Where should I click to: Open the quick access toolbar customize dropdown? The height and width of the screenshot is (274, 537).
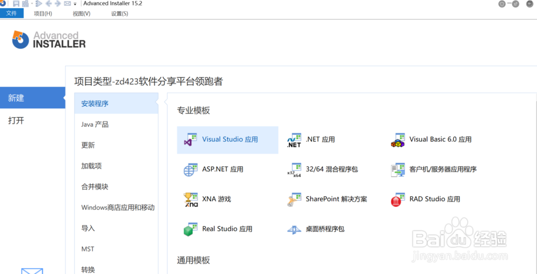pos(75,4)
